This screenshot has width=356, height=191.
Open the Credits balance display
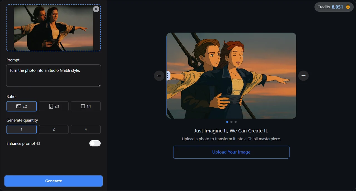pyautogui.click(x=331, y=7)
